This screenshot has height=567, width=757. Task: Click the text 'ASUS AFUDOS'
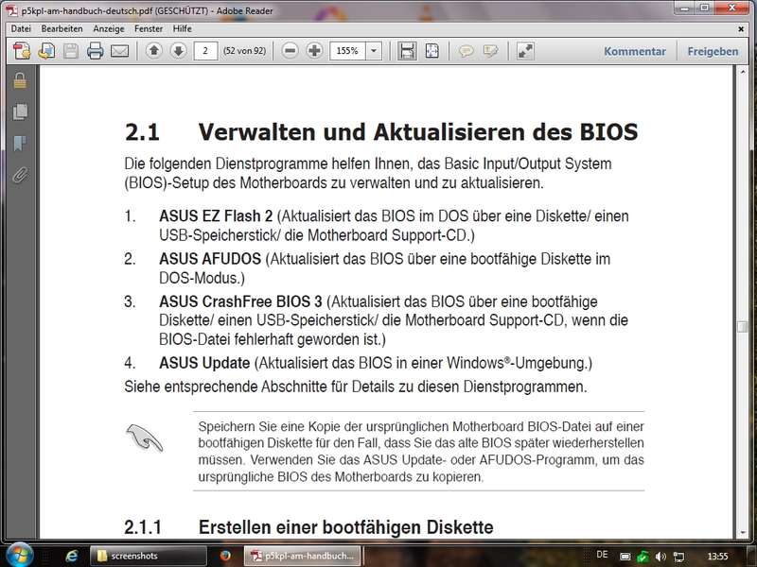(x=210, y=259)
